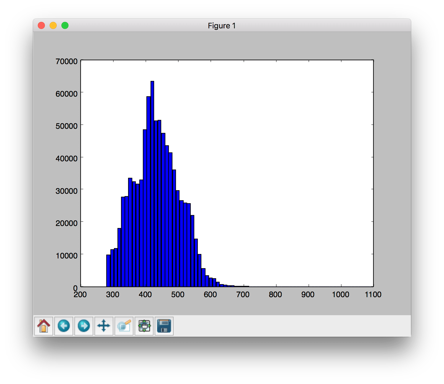Click the 200 x-axis origin label
Image resolution: width=444 pixels, height=384 pixels.
coord(80,294)
